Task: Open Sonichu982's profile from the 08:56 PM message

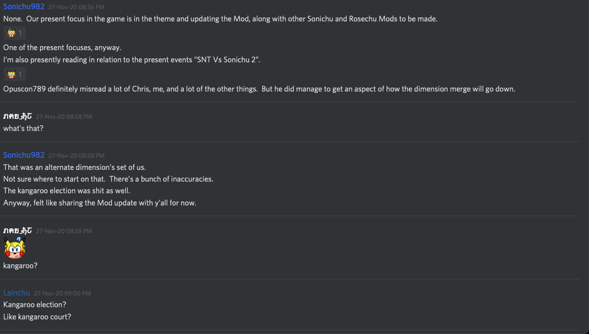Action: [24, 7]
